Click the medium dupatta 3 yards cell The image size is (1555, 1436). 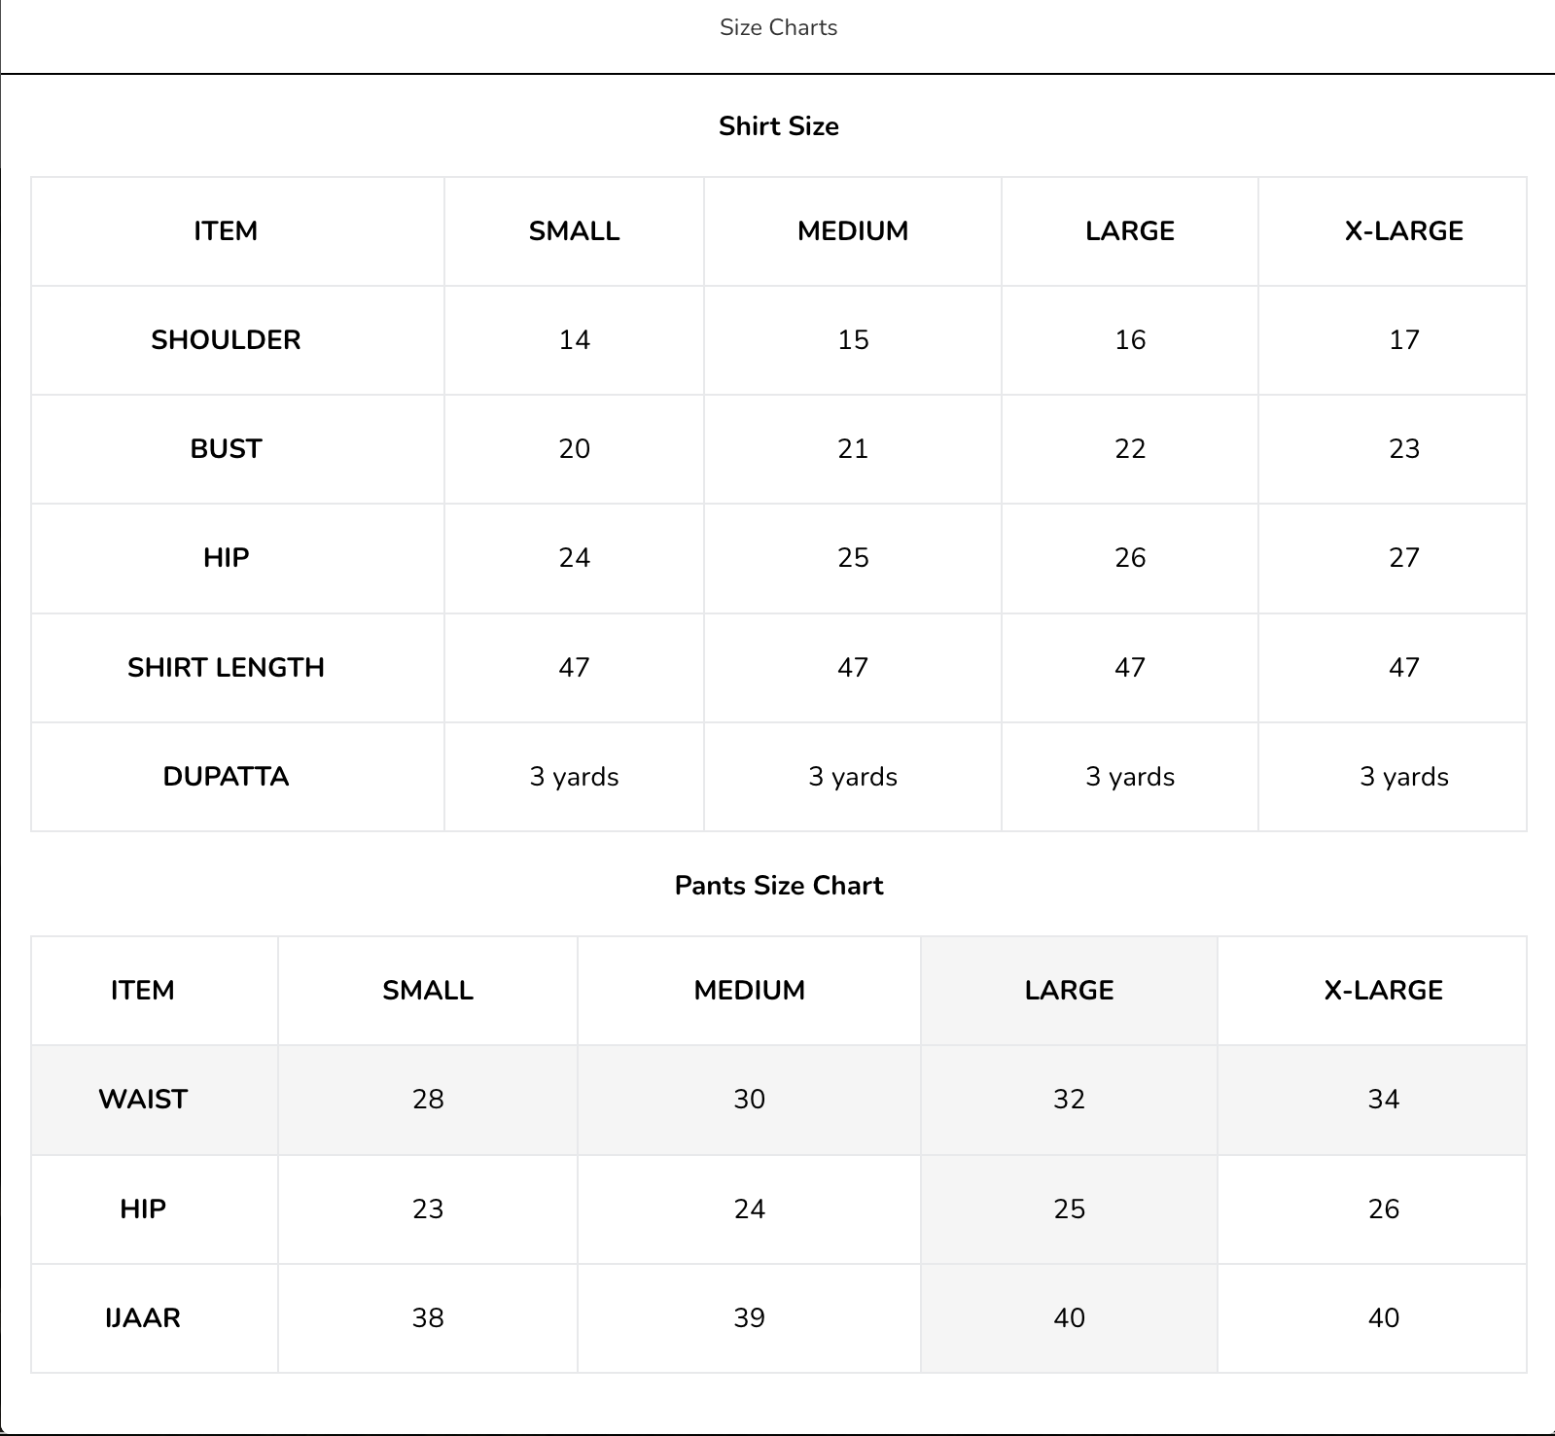(852, 777)
